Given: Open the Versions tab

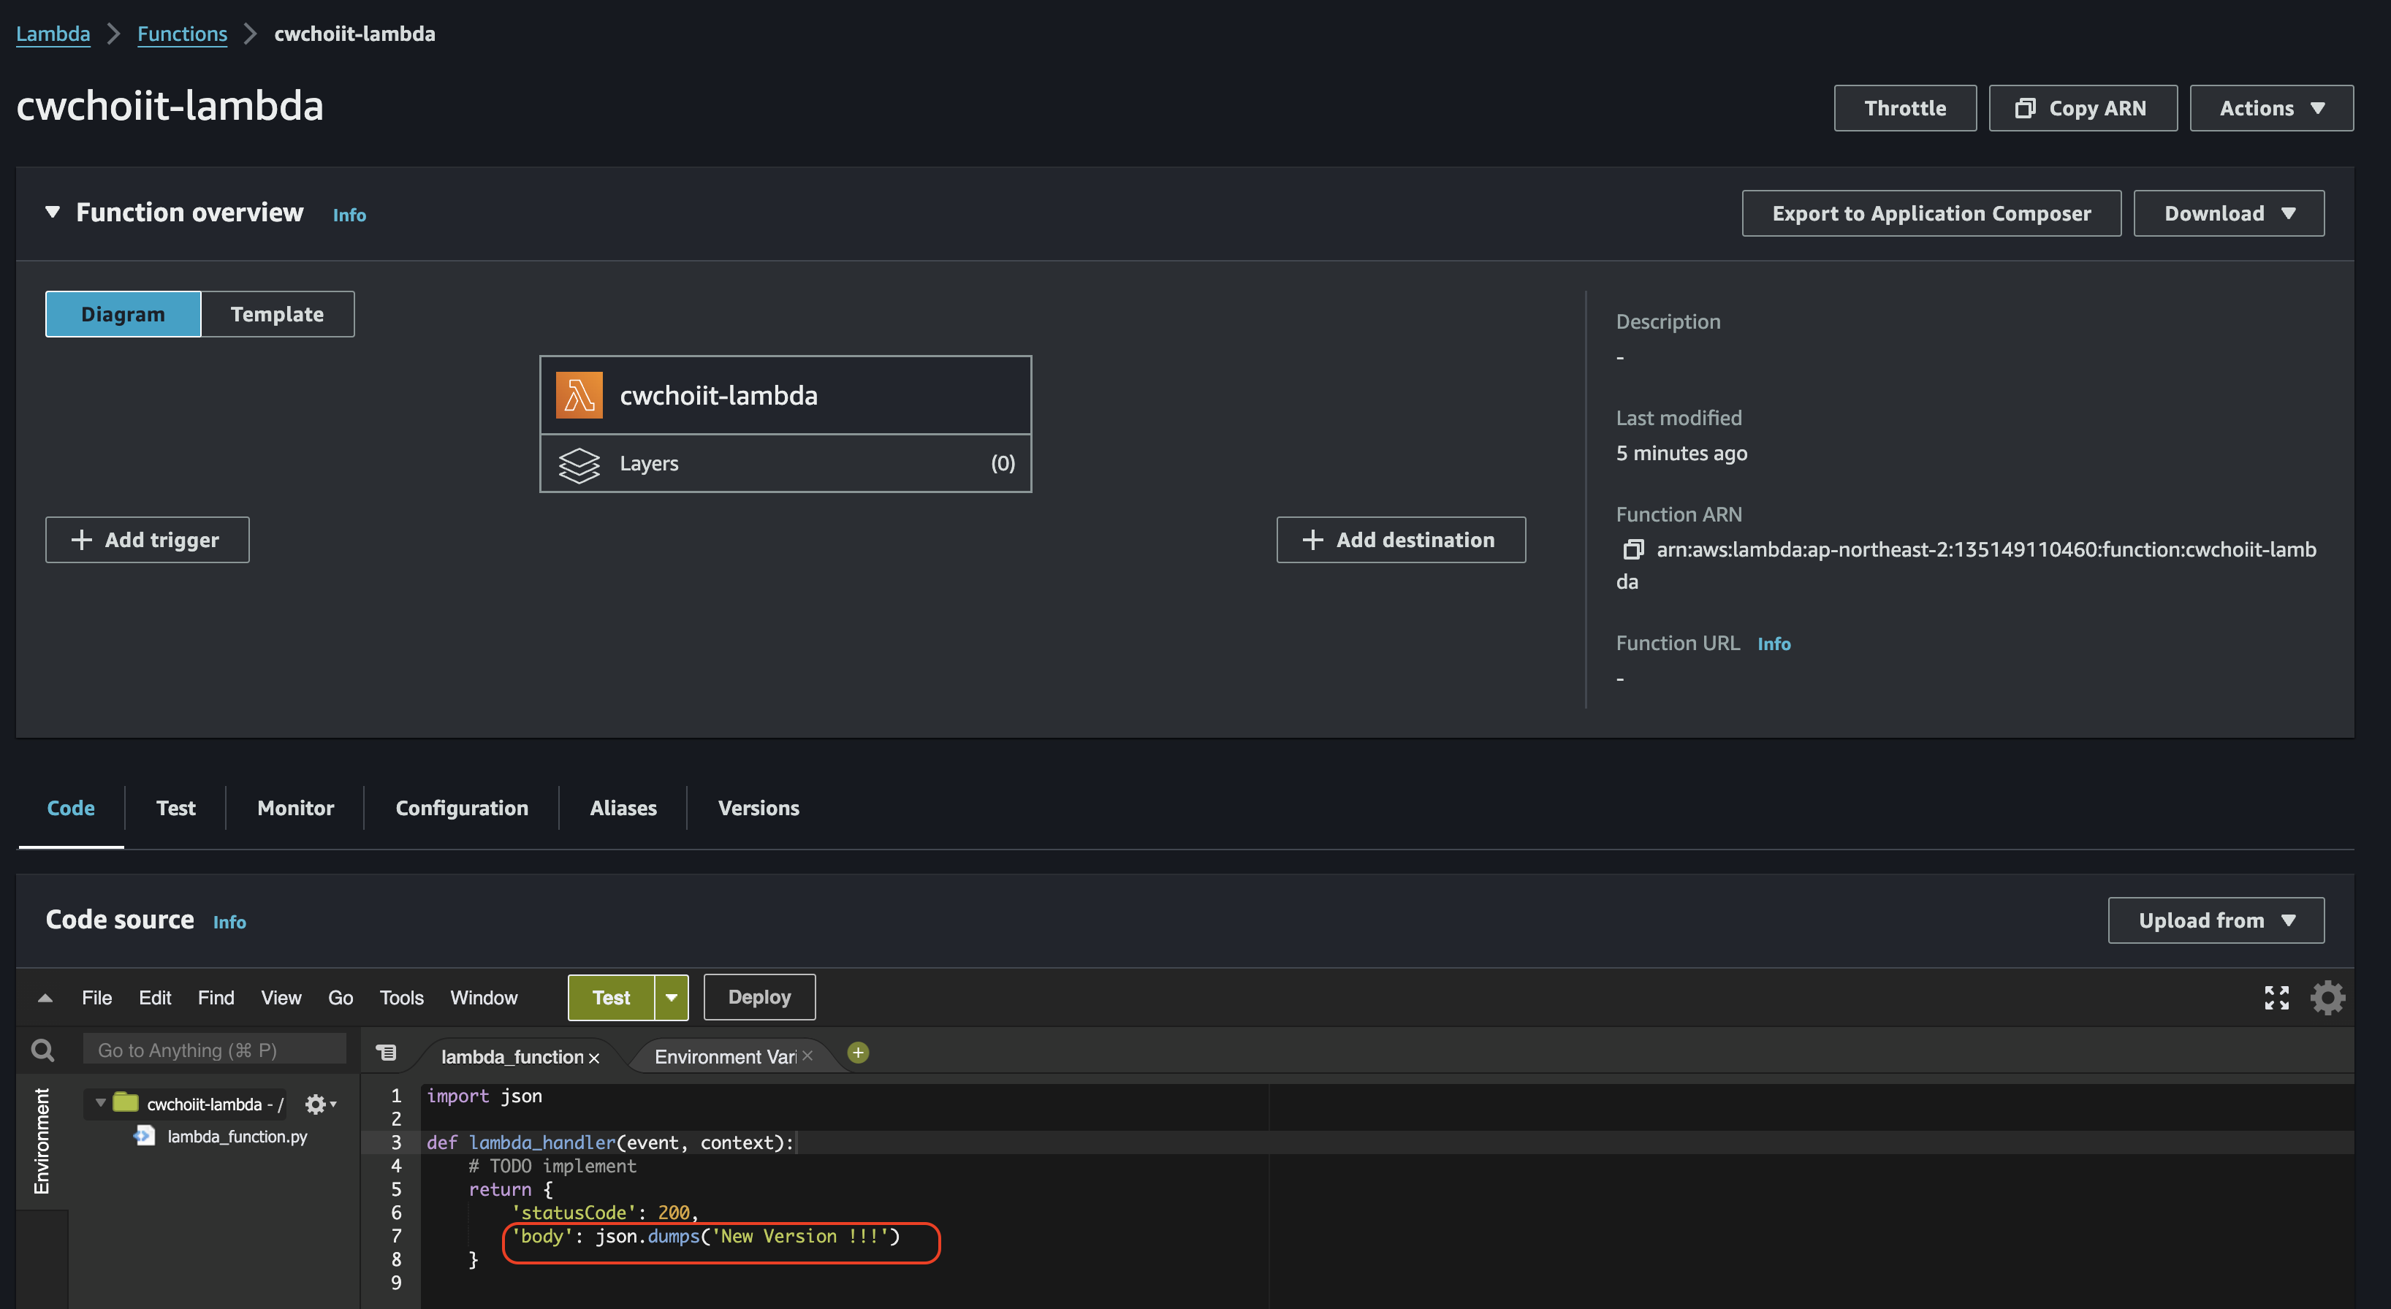Looking at the screenshot, I should [759, 808].
